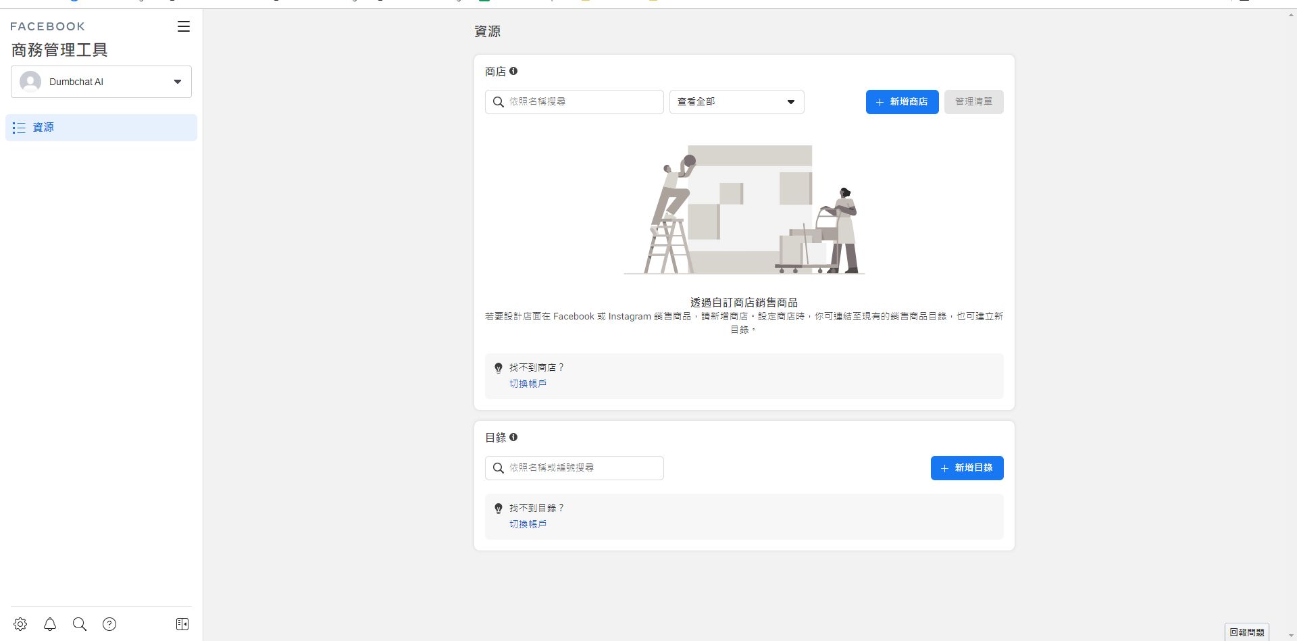Focus the catalog search field 依照名稱或編號搜尋
The width and height of the screenshot is (1297, 641).
(x=574, y=468)
